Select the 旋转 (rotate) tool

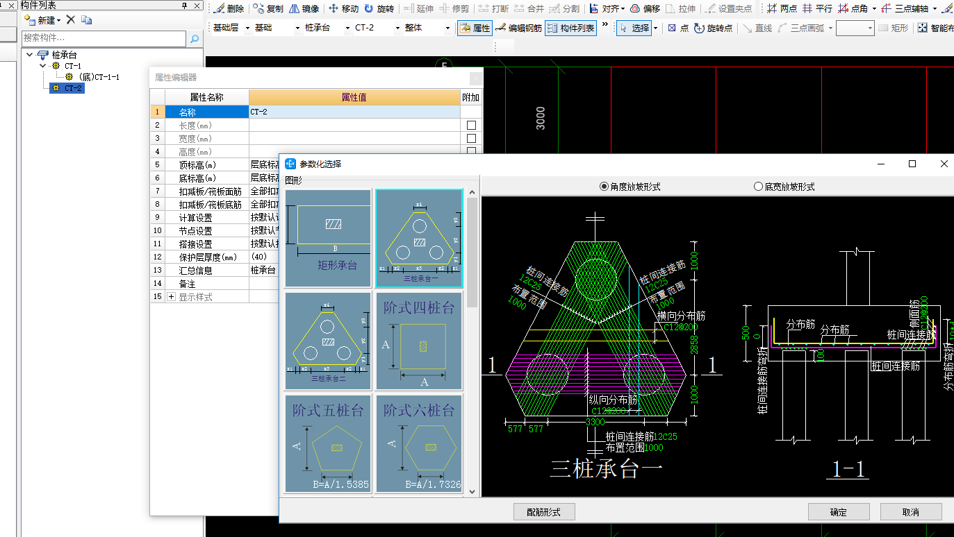[379, 9]
